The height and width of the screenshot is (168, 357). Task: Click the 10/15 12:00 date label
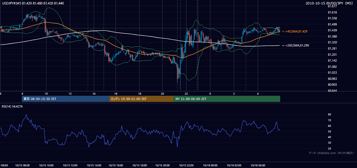click(x=70, y=165)
